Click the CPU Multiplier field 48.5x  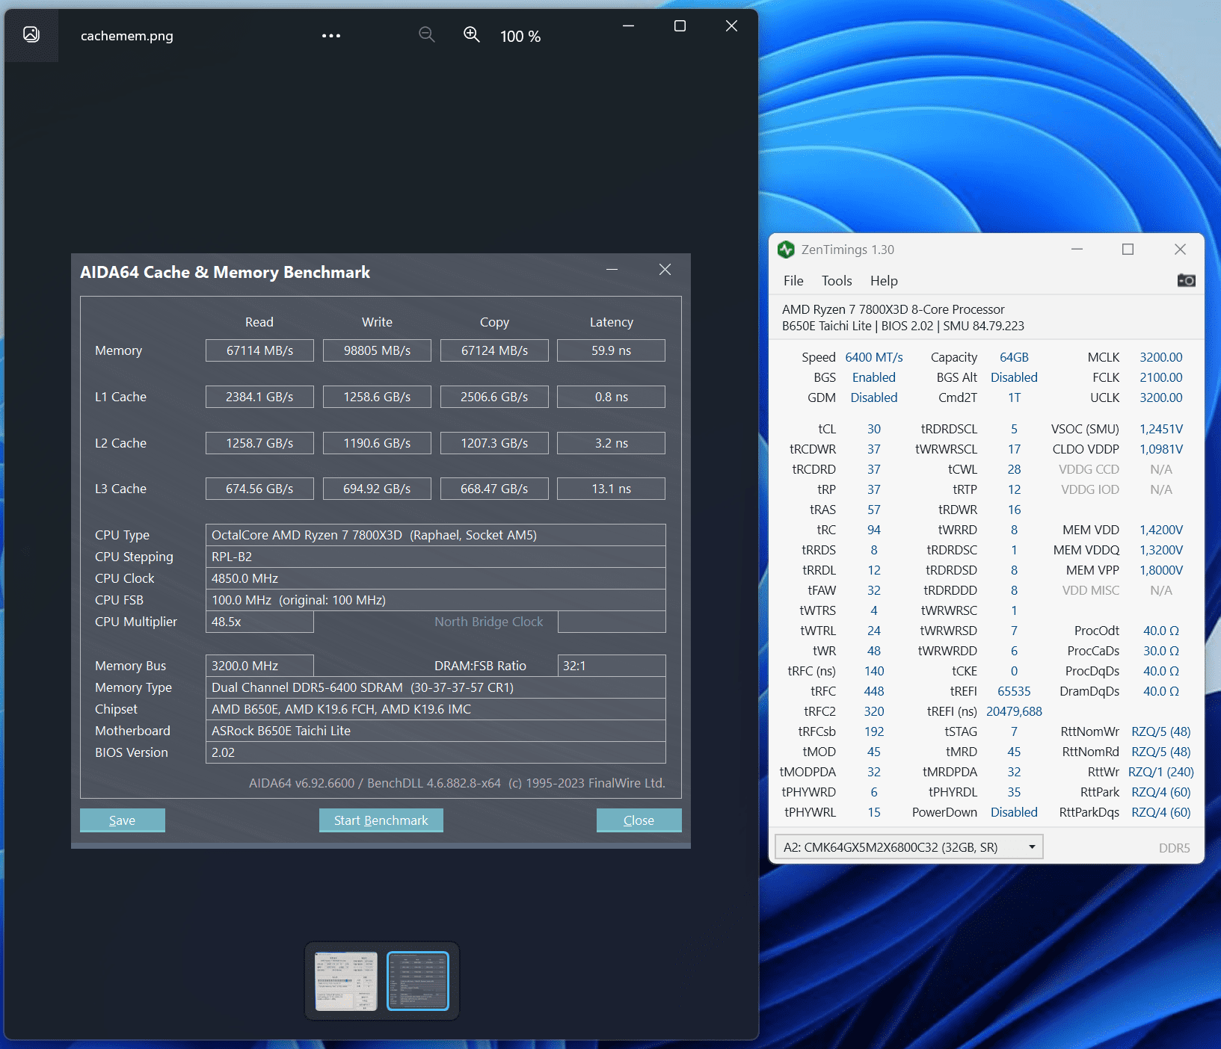[259, 622]
